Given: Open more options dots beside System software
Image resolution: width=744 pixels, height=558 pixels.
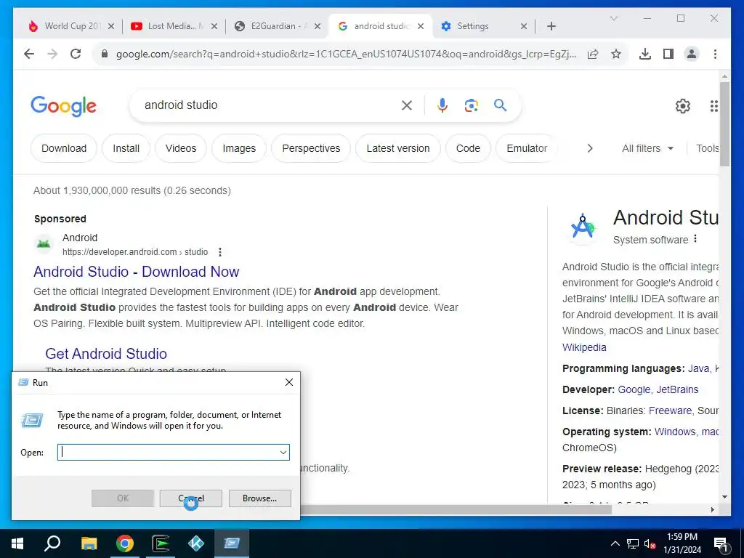Looking at the screenshot, I should pos(695,238).
